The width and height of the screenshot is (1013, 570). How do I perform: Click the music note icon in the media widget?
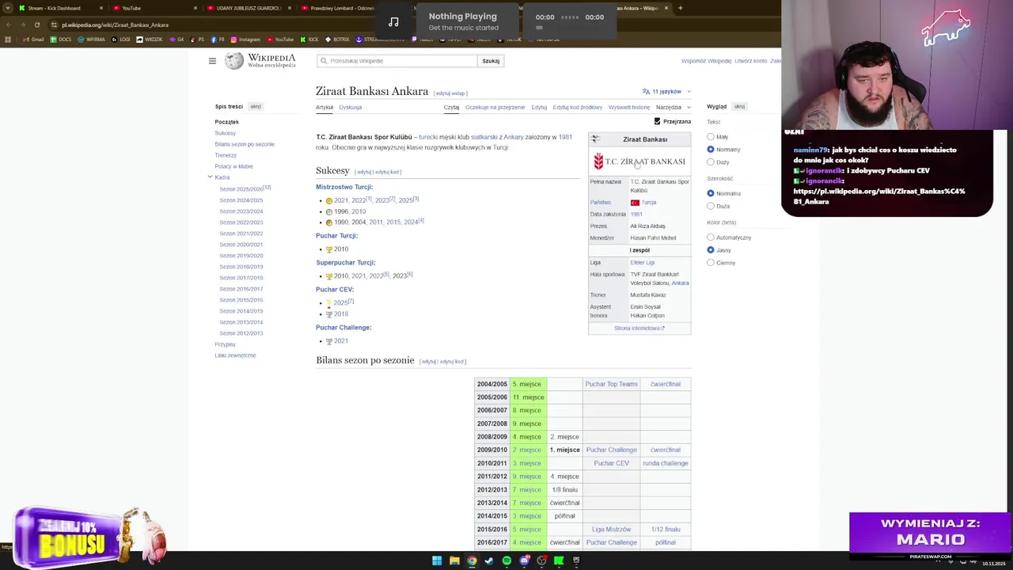[393, 21]
